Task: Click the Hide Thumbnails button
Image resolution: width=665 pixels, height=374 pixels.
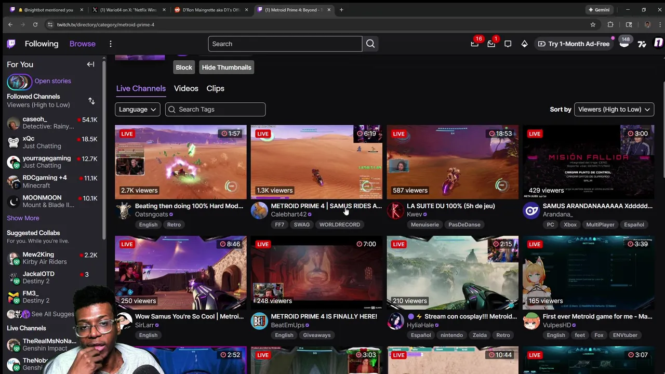Action: (227, 67)
